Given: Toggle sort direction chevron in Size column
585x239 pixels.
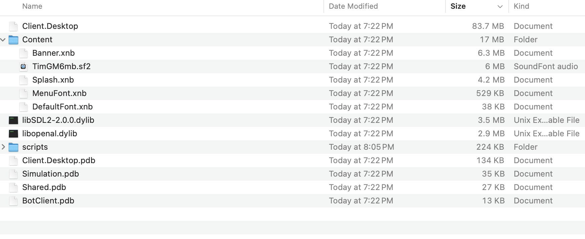Looking at the screenshot, I should [x=500, y=6].
